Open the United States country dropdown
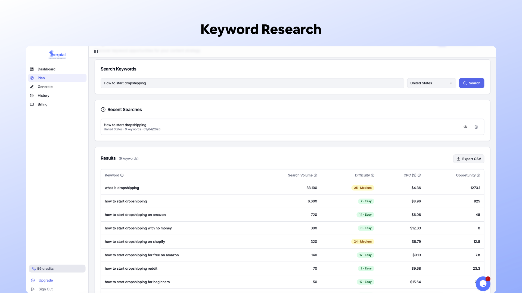Image resolution: width=522 pixels, height=293 pixels. pyautogui.click(x=431, y=83)
